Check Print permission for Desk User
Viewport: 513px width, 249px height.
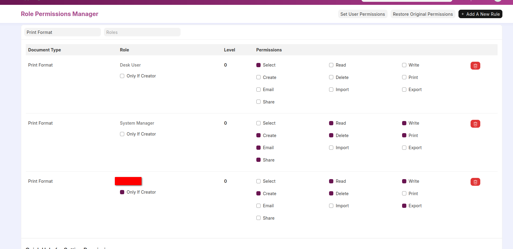404,77
